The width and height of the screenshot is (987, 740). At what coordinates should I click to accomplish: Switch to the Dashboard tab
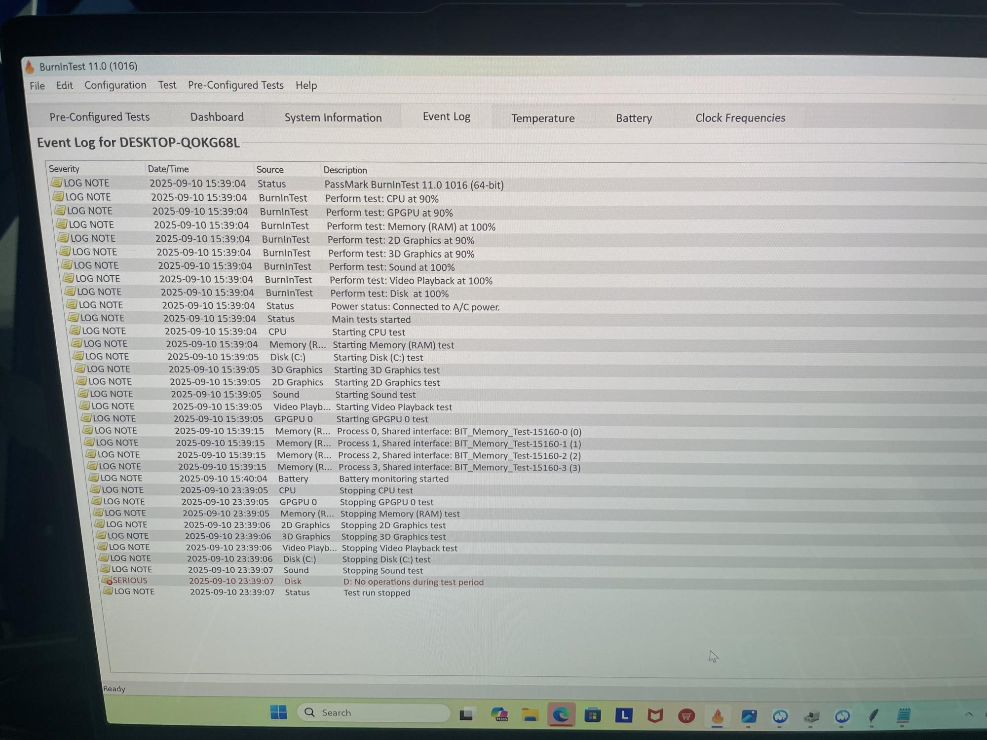pos(217,117)
